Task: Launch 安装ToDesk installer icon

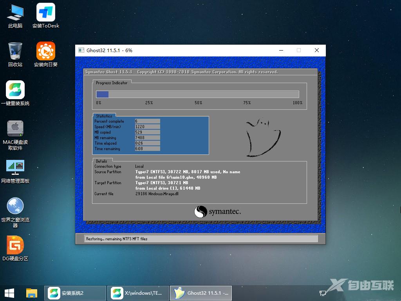Action: point(45,12)
